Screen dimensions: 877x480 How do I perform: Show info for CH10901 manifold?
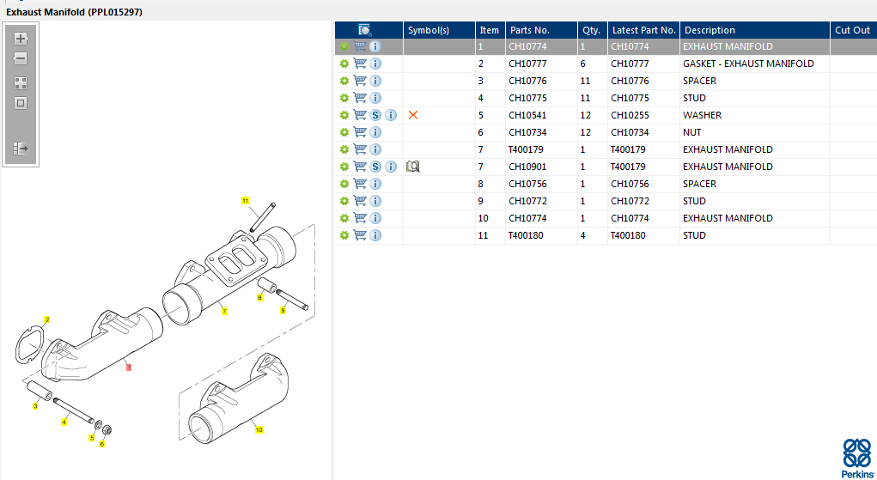click(x=392, y=167)
